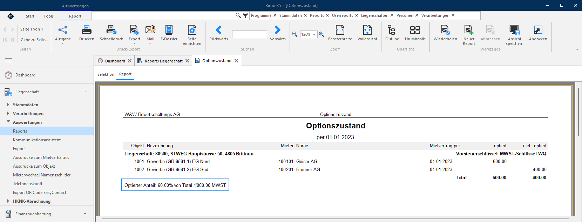The image size is (582, 222).
Task: Click the report's horizontal scrollbar
Action: pyautogui.click(x=335, y=219)
